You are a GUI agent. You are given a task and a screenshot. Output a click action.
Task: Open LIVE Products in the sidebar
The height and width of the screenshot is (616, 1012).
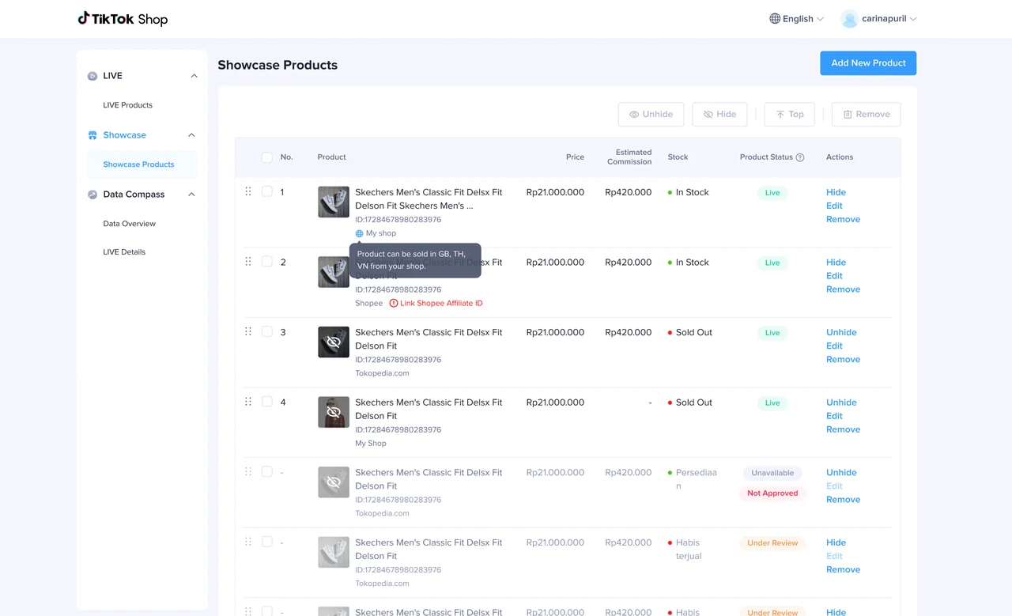(127, 105)
